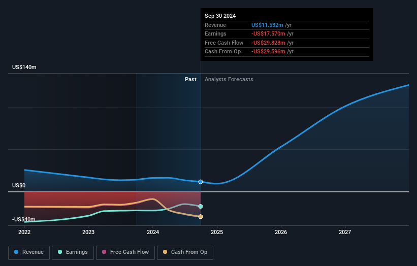Click the -US$17.570m earnings value
Screen dimensions: 417x266
(x=268, y=34)
